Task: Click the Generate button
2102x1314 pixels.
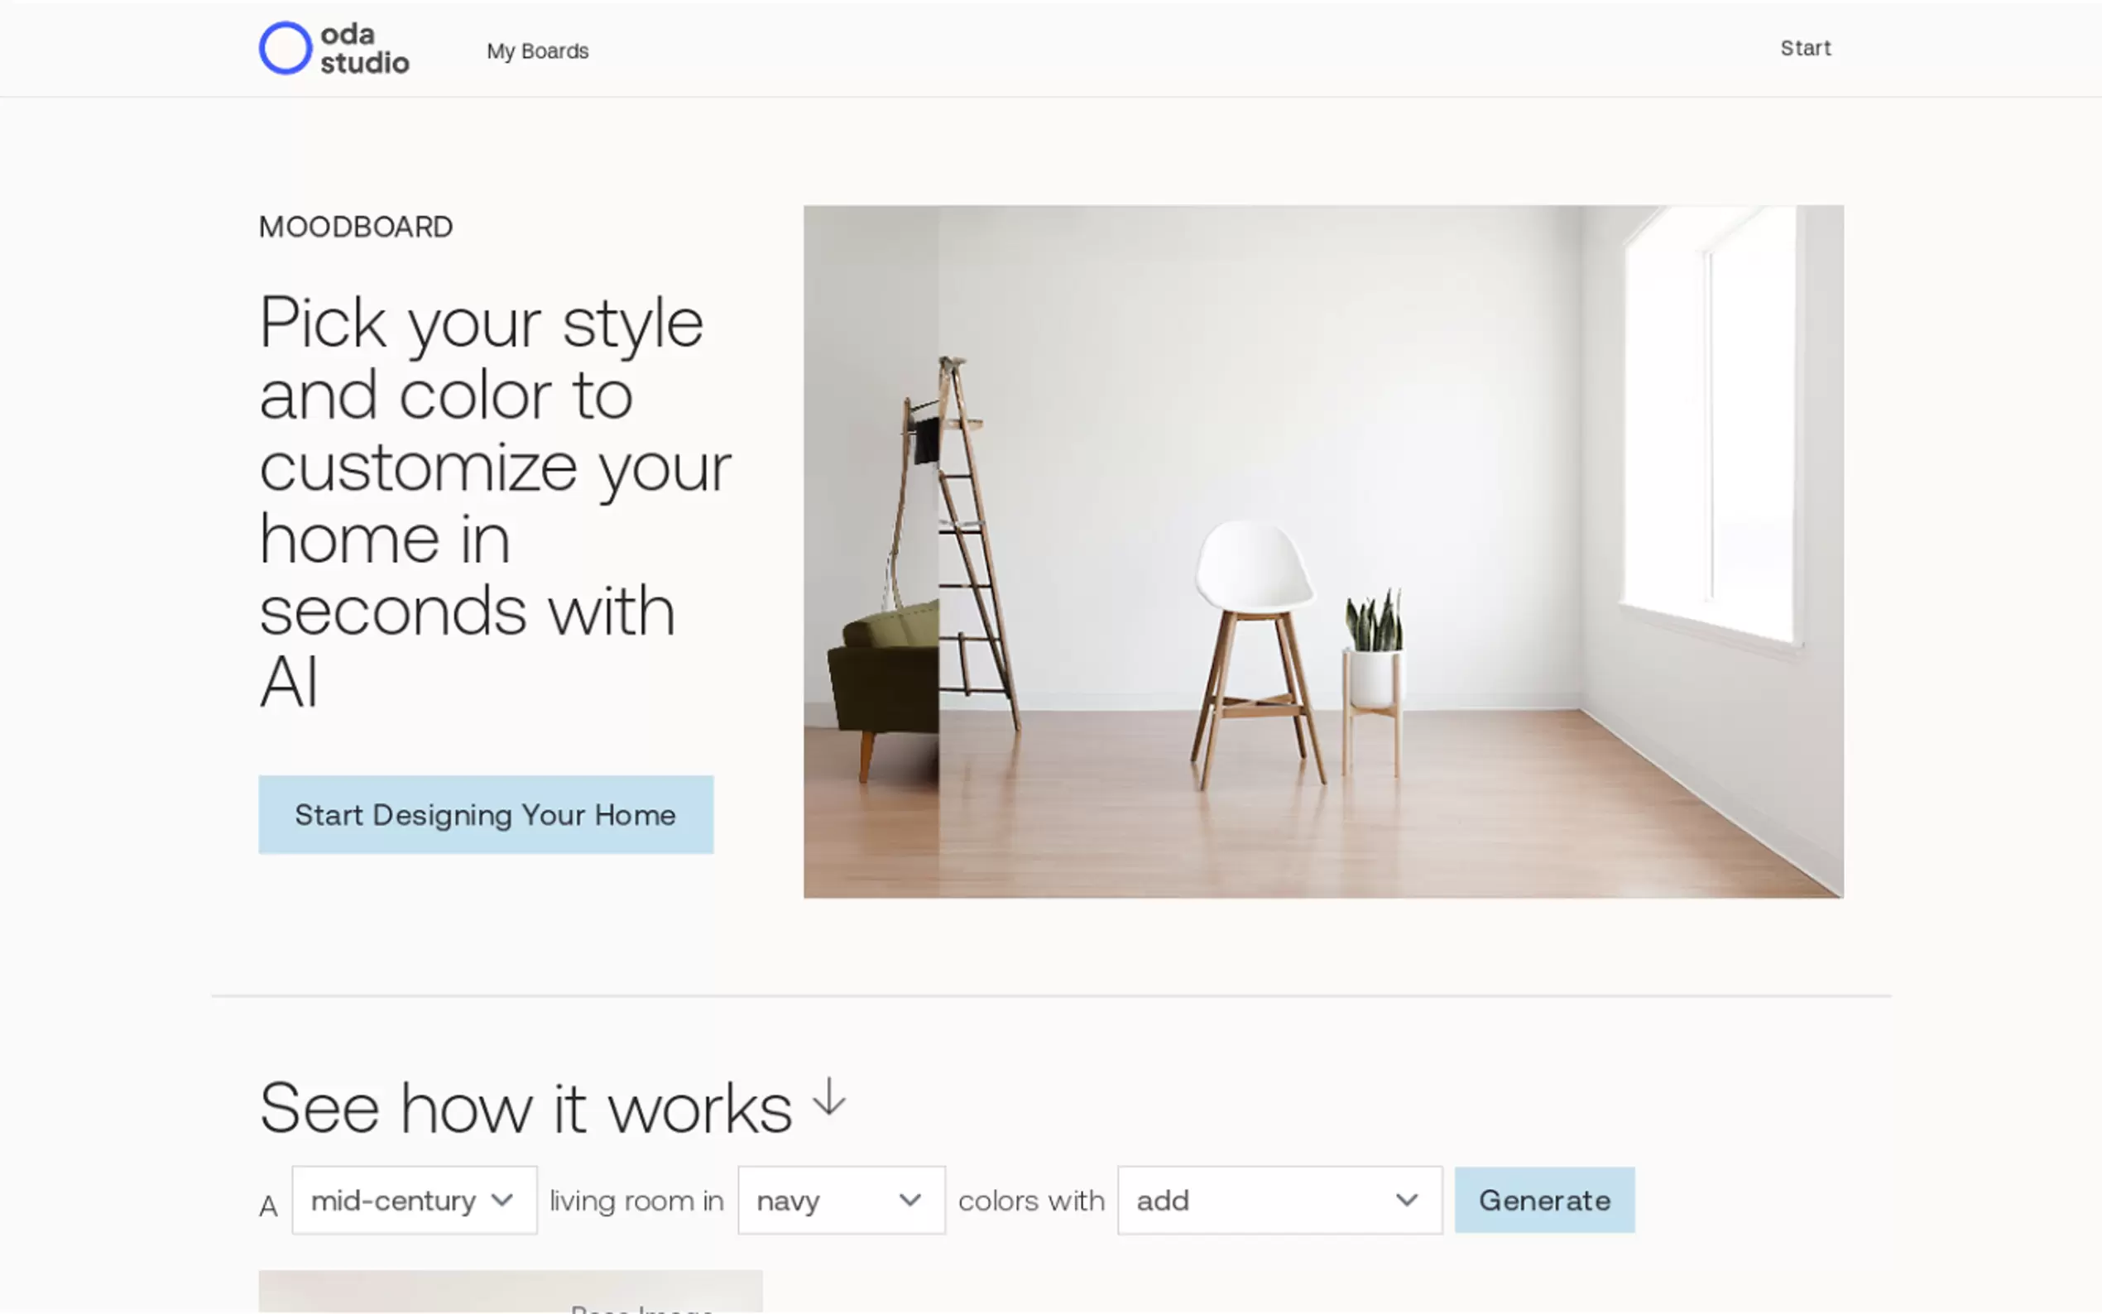Action: point(1543,1200)
